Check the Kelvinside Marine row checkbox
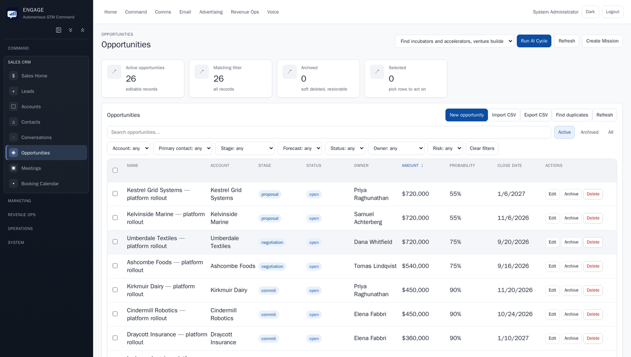This screenshot has height=357, width=631. pyautogui.click(x=115, y=218)
